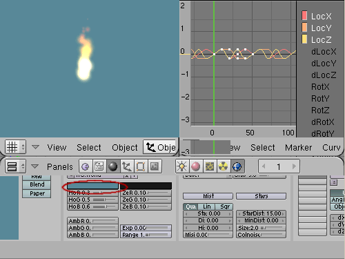The height and width of the screenshot is (259, 345).
Task: Toggle the Blend sky option
Action: point(37,184)
